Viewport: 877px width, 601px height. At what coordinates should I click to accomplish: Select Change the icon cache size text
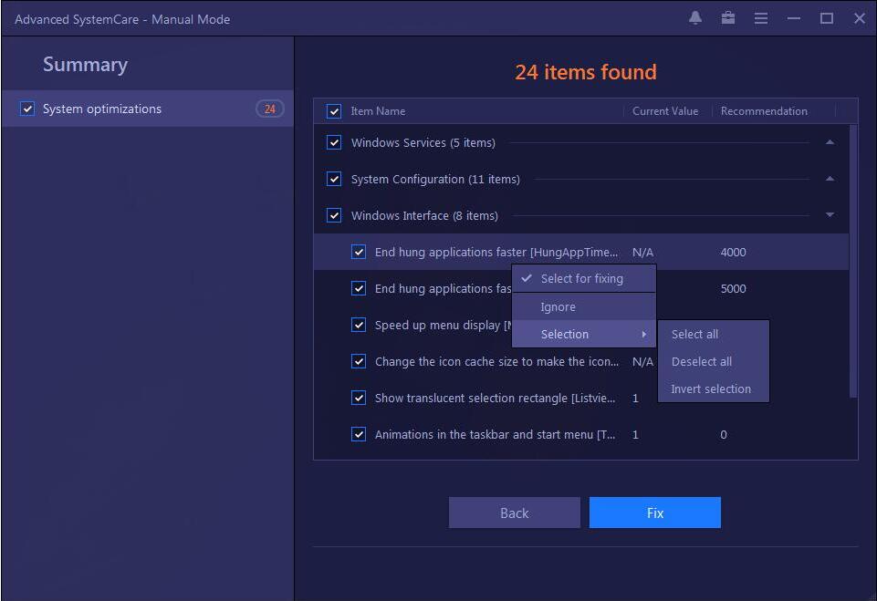click(x=496, y=362)
